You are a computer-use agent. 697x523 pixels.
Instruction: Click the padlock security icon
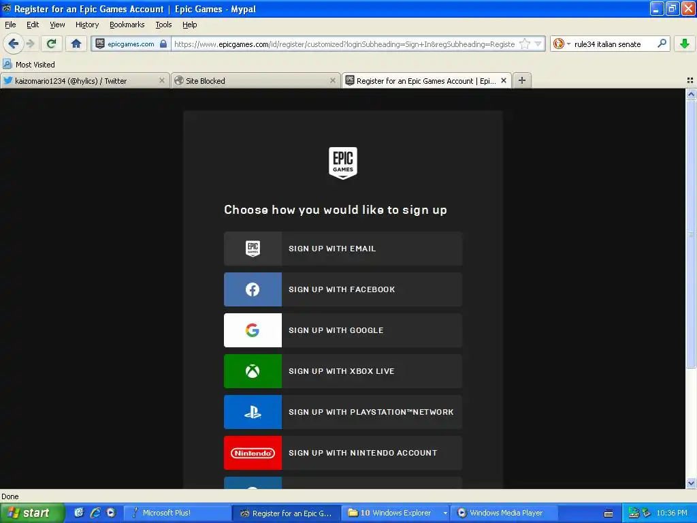point(163,44)
